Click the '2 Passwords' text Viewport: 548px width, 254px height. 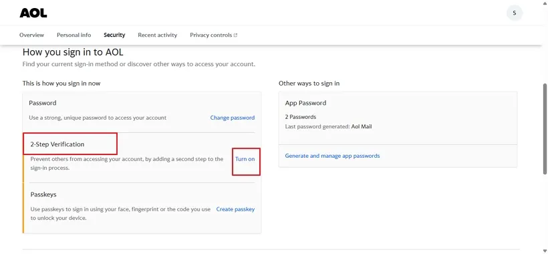(301, 117)
